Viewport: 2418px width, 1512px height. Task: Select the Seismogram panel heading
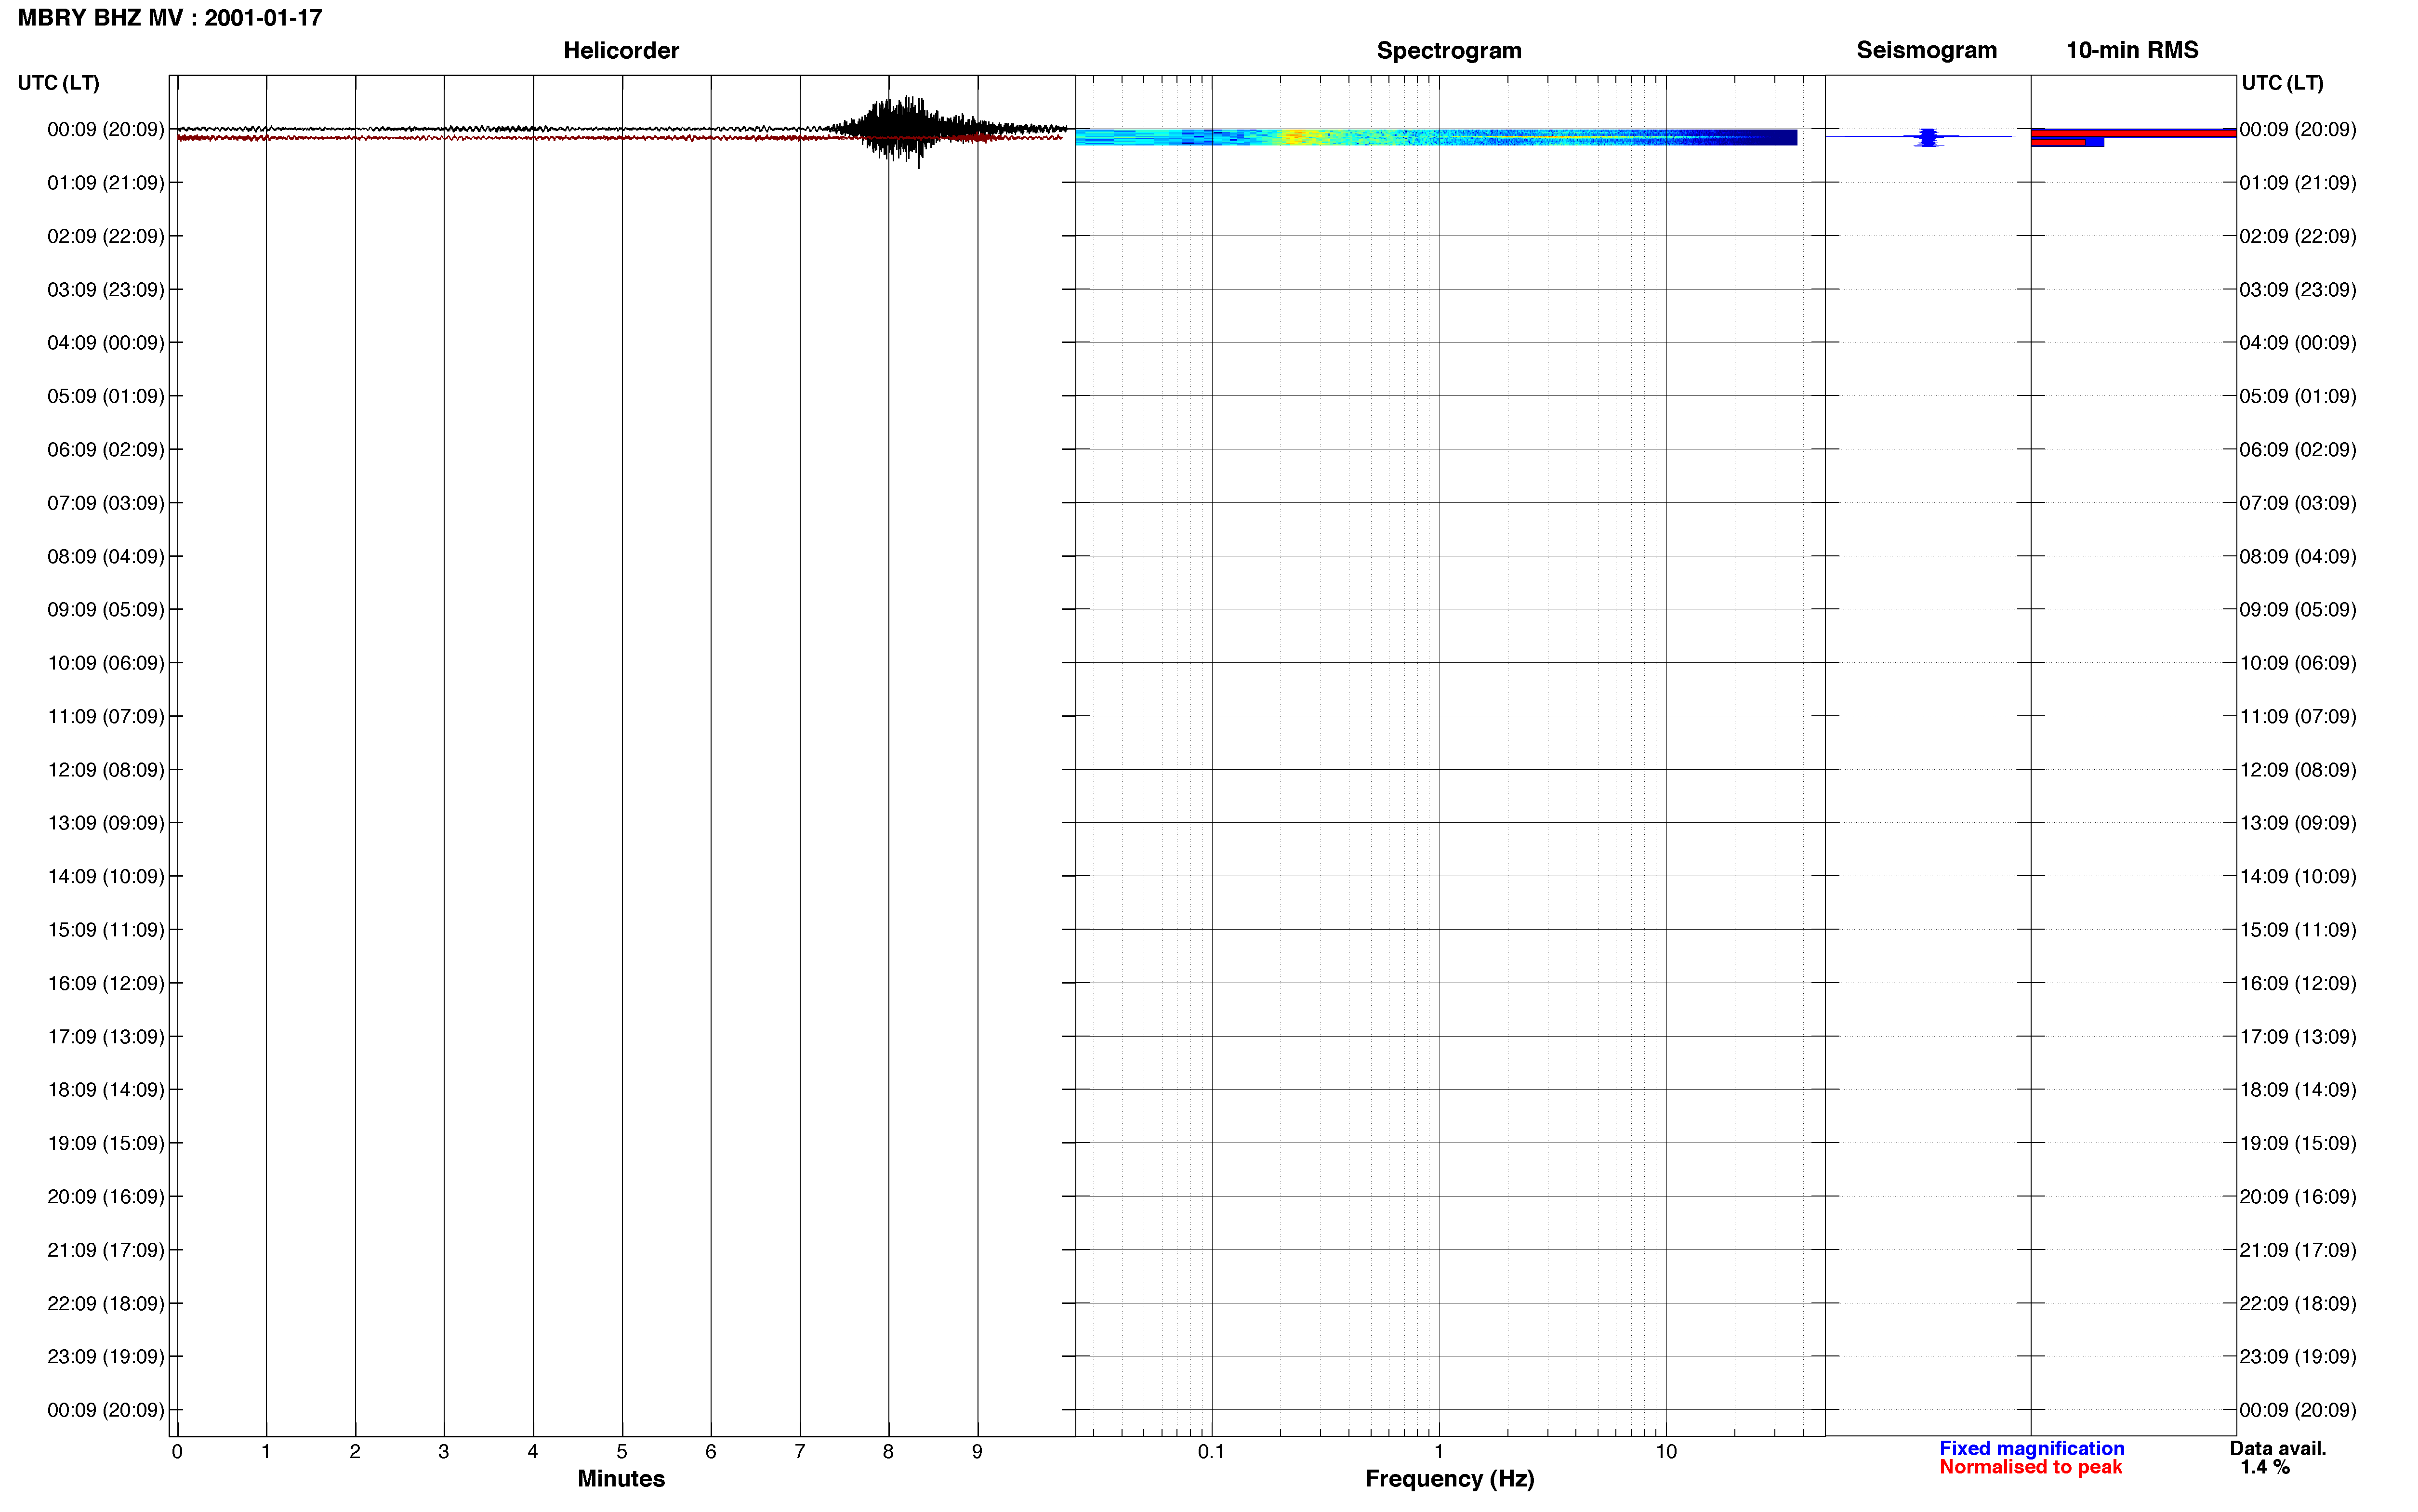[x=1926, y=50]
